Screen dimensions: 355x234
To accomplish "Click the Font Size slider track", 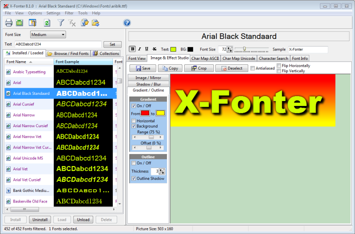I will pyautogui.click(x=252, y=49).
